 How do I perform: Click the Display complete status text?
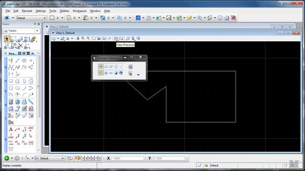pos(12,165)
